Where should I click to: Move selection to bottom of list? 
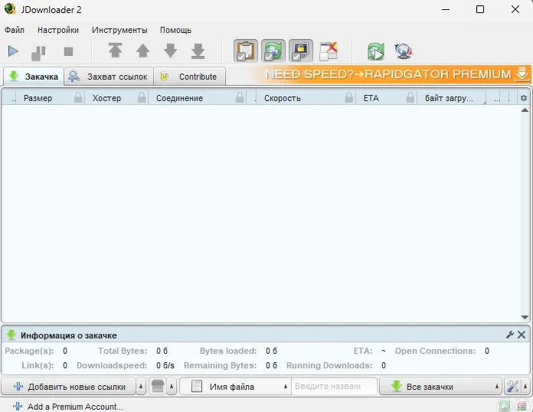(198, 51)
